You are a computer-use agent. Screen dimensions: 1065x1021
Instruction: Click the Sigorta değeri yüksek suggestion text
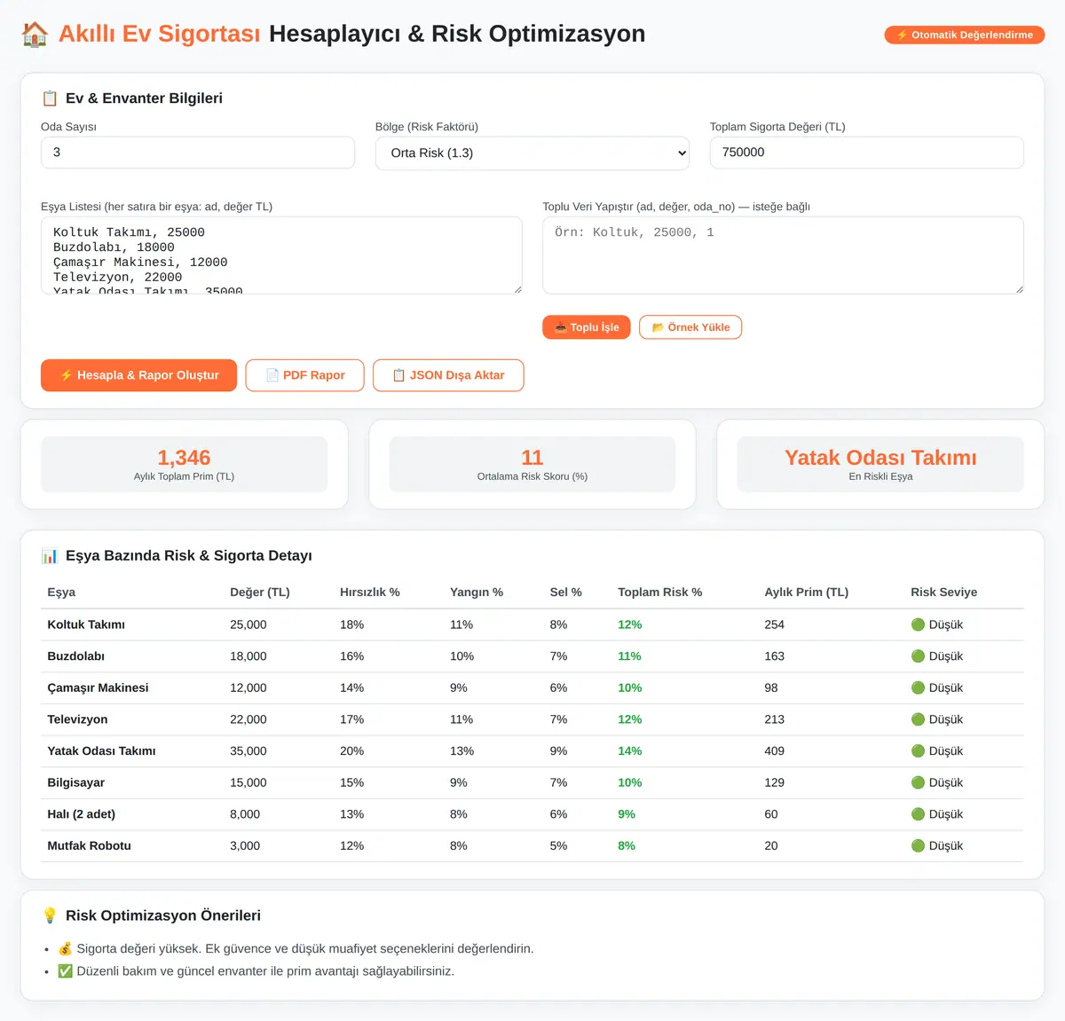point(305,948)
